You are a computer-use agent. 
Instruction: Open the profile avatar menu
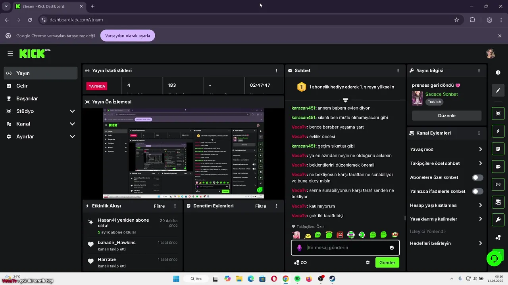pos(490,53)
